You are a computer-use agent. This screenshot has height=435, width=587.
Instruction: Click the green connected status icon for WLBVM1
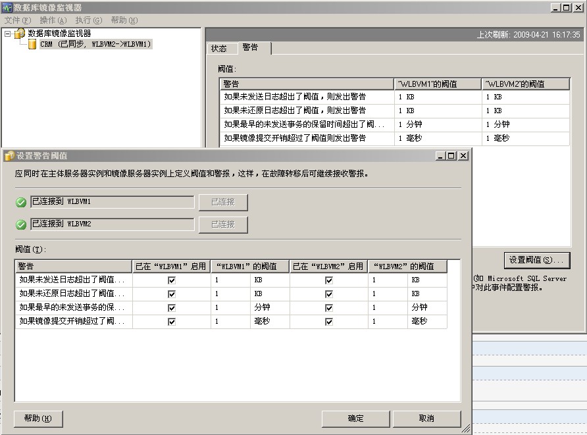pos(22,202)
